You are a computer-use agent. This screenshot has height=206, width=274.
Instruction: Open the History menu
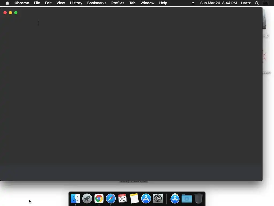pos(76,3)
